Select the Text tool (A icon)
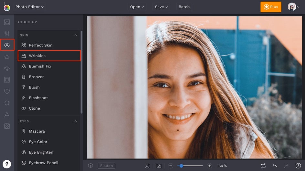 pyautogui.click(x=7, y=115)
